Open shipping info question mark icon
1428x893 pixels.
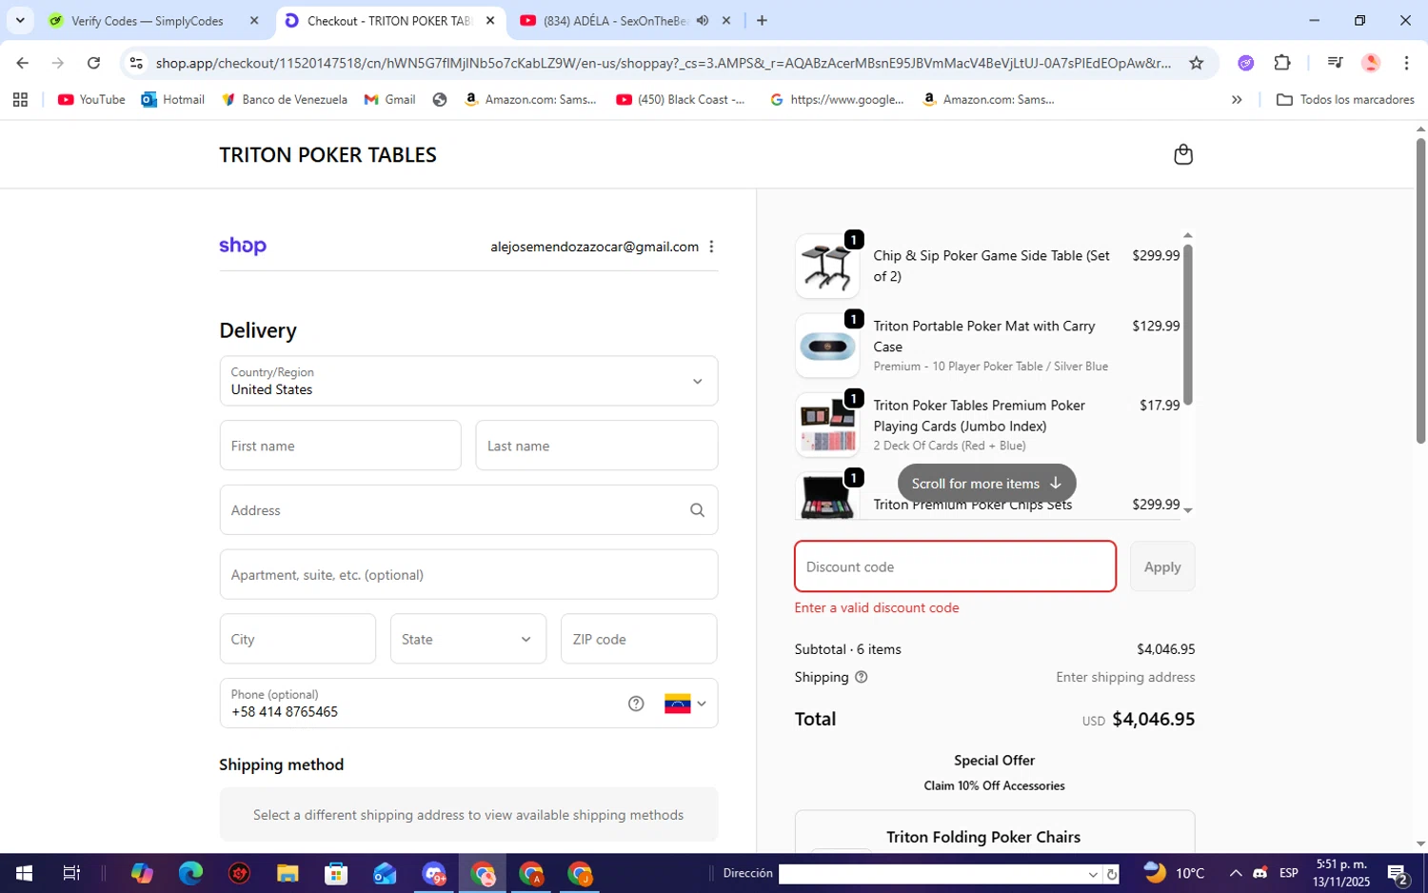coord(862,677)
